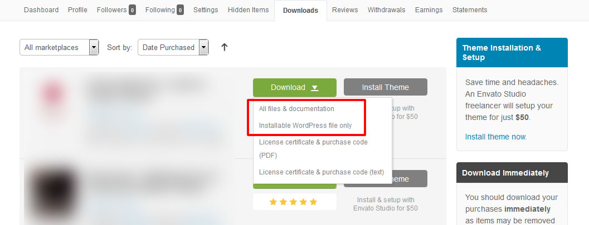Expand the All marketplaces dropdown
The height and width of the screenshot is (225, 589).
[59, 48]
